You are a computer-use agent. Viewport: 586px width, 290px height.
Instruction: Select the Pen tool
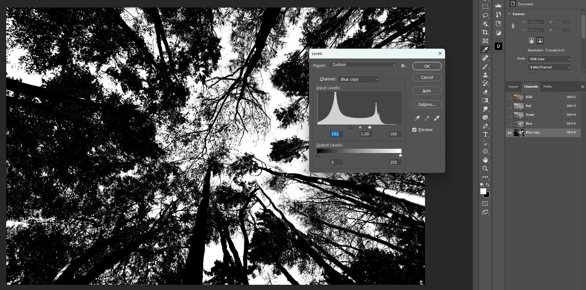pyautogui.click(x=485, y=126)
